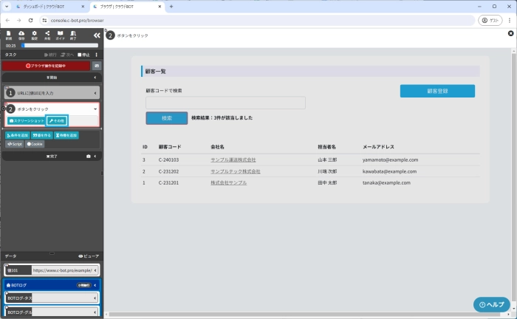This screenshot has height=319, width=517.
Task: Click the task progress bar
Action: coord(59,45)
